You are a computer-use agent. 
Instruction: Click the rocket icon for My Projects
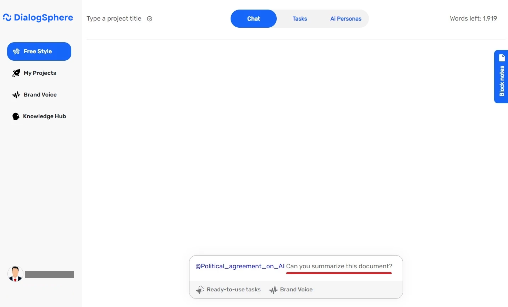point(16,73)
